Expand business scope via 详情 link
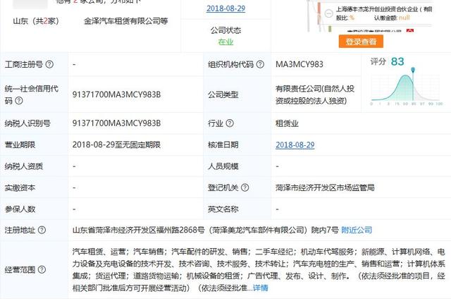This screenshot has width=451, height=301. [x=260, y=288]
